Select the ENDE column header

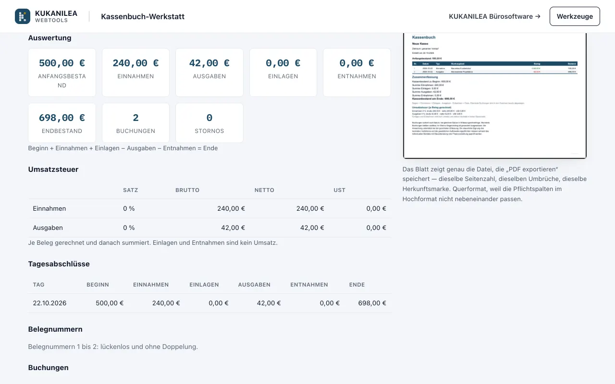357,285
